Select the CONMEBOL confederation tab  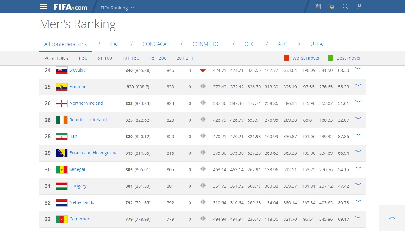pos(207,44)
